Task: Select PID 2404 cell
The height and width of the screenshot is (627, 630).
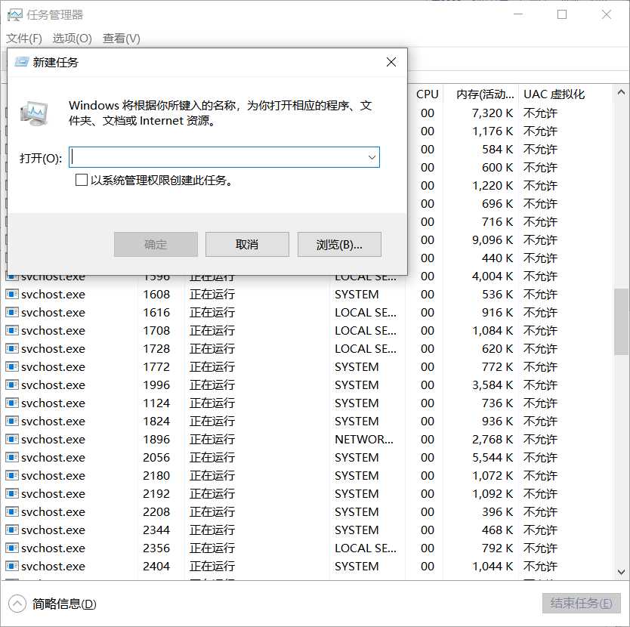Action: pos(156,566)
